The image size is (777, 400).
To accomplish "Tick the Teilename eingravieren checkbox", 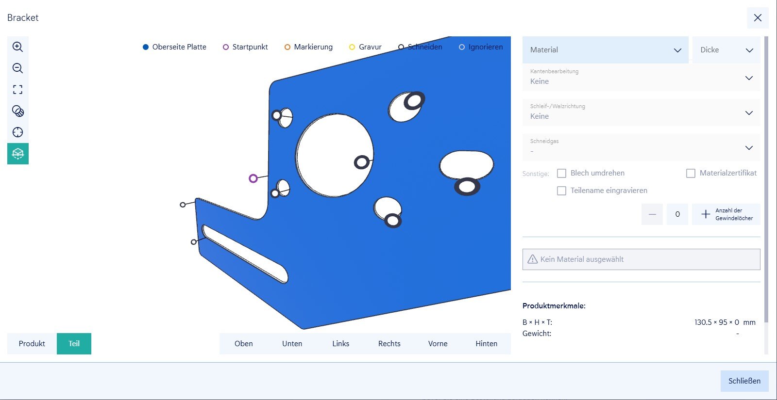I will (x=561, y=191).
